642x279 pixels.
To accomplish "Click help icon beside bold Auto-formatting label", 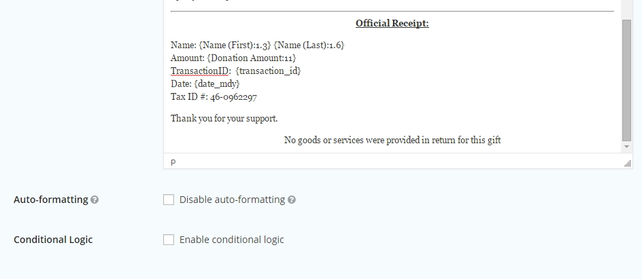I will 95,200.
